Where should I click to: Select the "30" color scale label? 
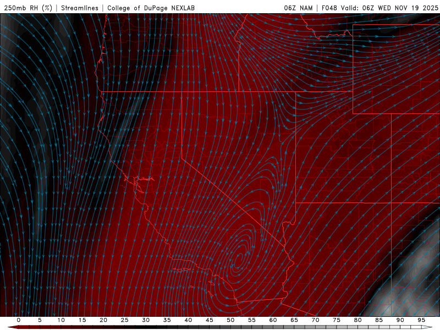coord(146,320)
